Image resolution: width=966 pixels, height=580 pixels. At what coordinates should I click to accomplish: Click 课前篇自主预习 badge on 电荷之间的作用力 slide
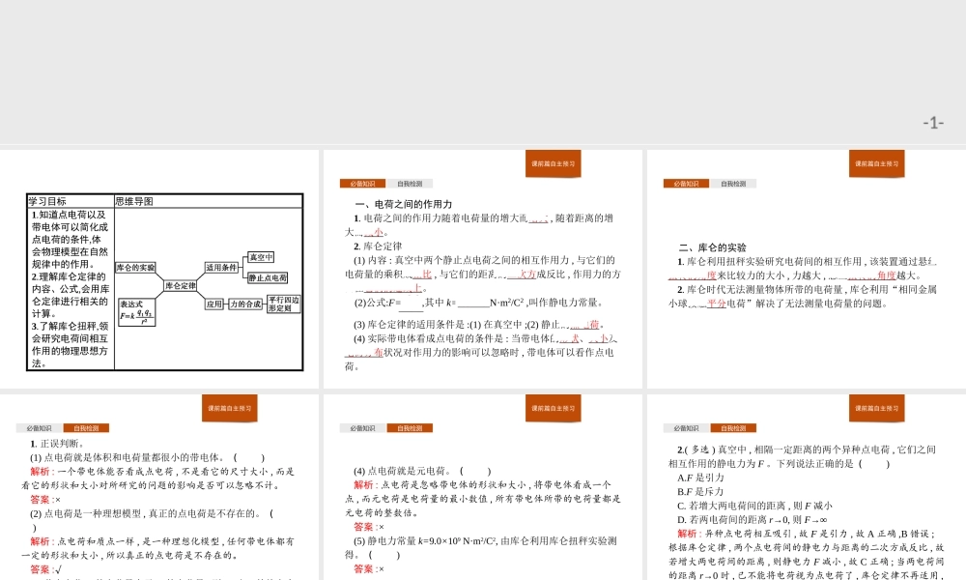click(x=554, y=164)
